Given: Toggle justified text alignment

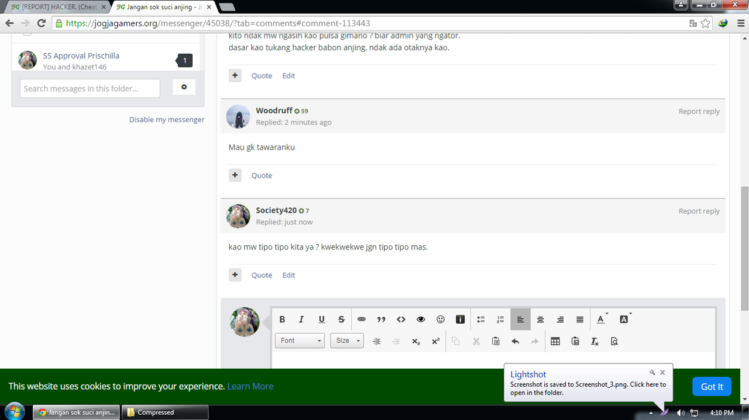Looking at the screenshot, I should [580, 320].
